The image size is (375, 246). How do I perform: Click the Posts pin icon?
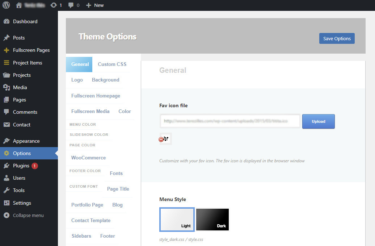(6, 38)
